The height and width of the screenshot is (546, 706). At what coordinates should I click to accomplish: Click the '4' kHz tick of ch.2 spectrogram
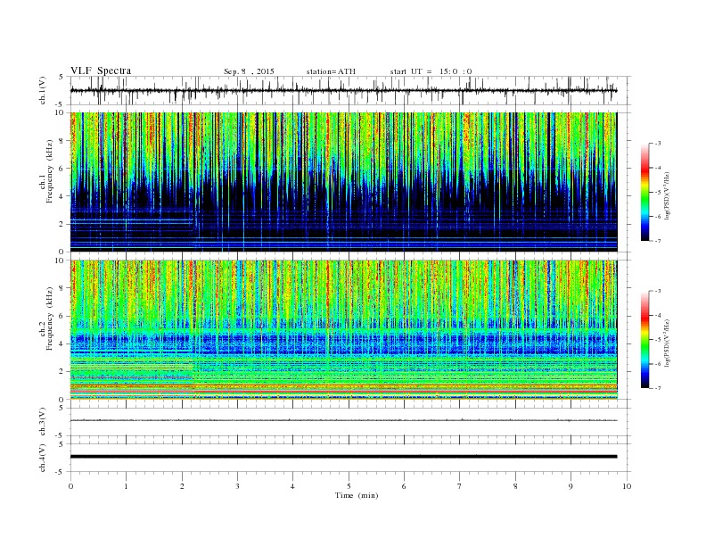point(62,343)
